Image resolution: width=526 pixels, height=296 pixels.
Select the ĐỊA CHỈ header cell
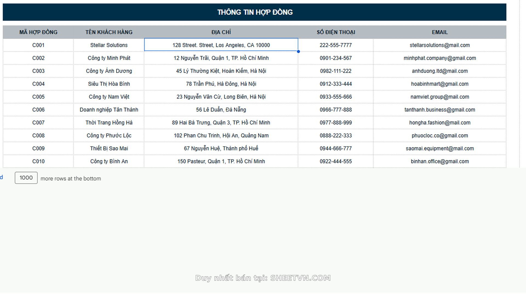[221, 32]
